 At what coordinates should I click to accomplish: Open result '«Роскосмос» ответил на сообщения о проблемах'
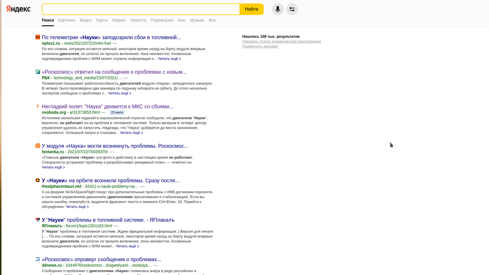pyautogui.click(x=114, y=72)
